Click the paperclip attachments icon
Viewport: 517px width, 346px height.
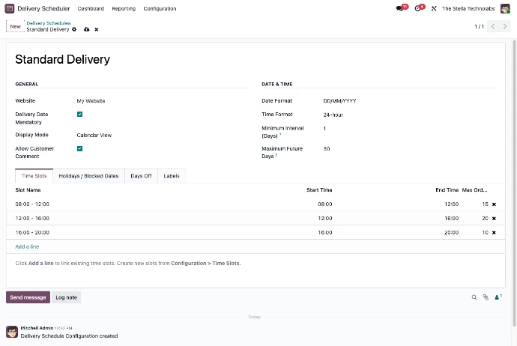[x=486, y=297]
